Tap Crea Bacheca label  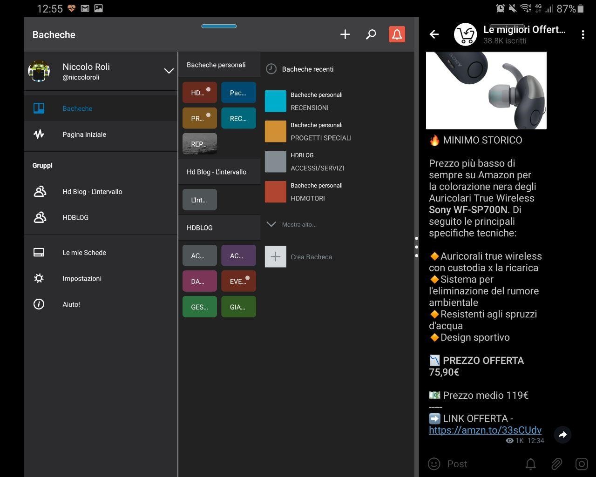pos(311,257)
